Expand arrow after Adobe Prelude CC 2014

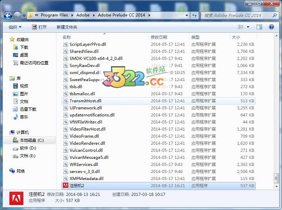pos(149,15)
